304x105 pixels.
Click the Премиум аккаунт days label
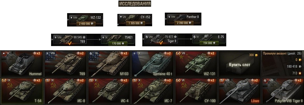tap(282, 53)
